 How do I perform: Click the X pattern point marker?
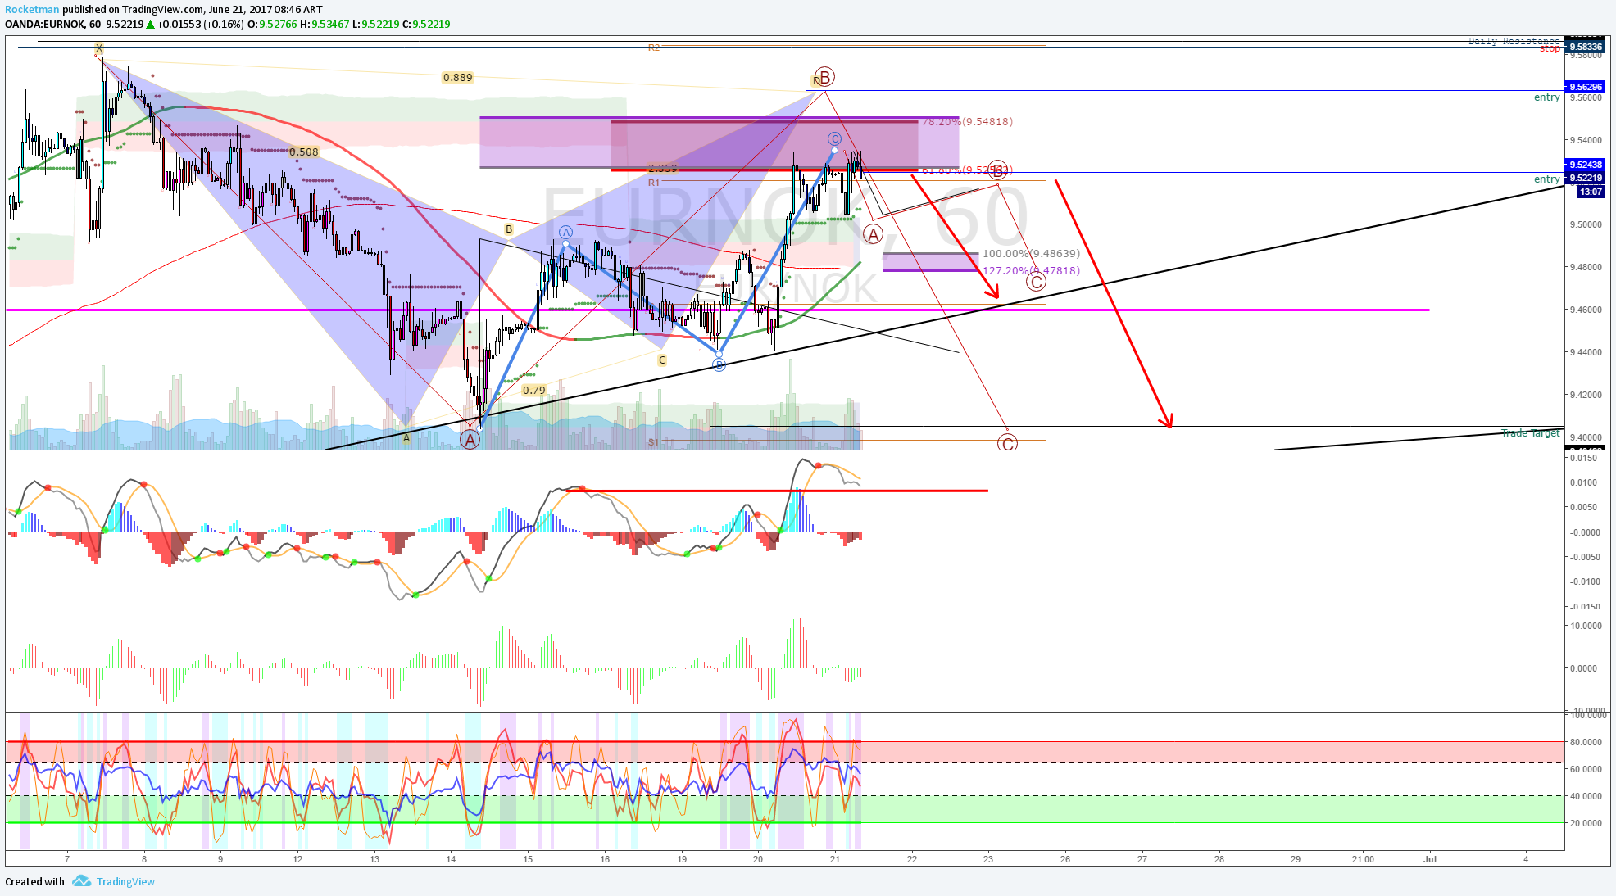[98, 48]
